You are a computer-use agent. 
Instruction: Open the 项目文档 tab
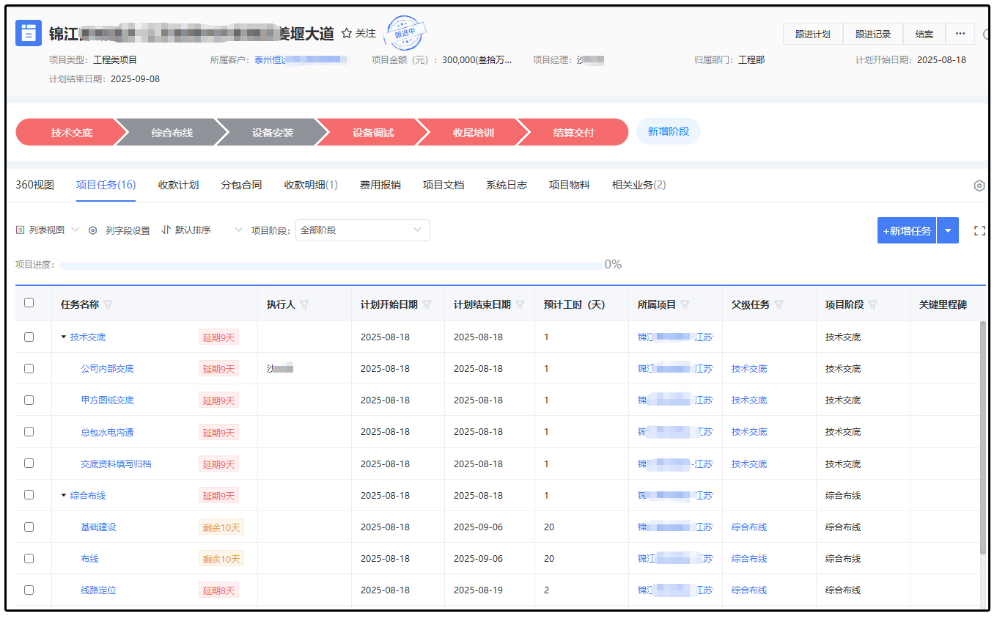click(443, 185)
